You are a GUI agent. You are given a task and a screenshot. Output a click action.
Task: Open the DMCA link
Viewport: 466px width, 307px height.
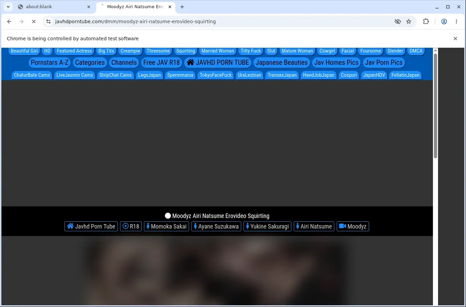point(416,51)
